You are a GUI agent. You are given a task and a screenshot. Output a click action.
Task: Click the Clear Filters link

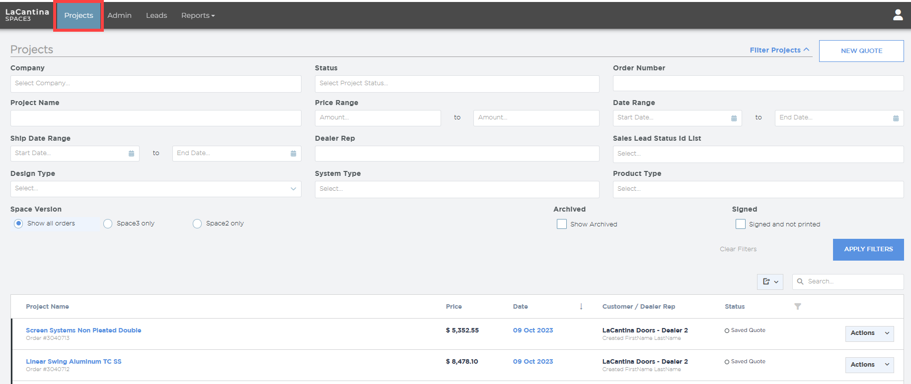pos(738,249)
